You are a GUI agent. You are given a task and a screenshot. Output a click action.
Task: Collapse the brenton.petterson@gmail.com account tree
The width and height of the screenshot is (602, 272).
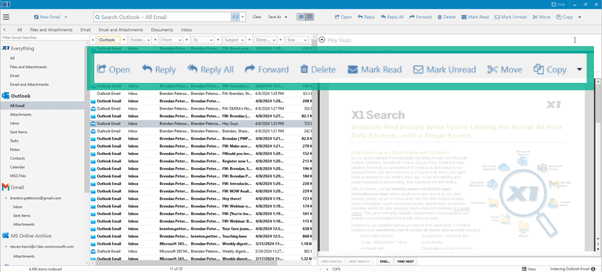point(6,198)
